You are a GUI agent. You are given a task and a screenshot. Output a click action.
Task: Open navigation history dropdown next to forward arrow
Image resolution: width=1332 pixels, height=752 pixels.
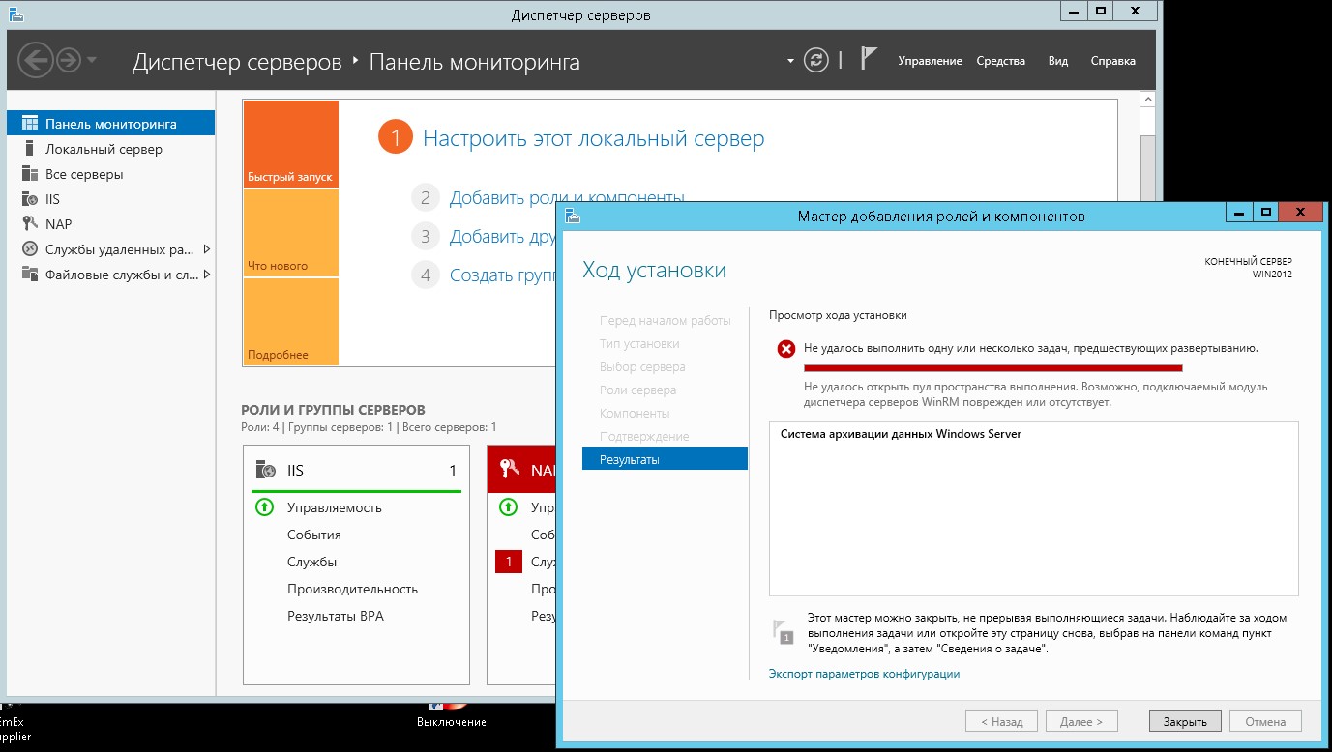coord(92,61)
